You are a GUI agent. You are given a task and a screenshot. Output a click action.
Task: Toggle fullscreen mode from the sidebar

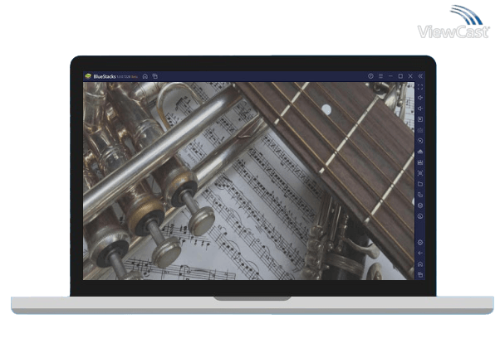click(x=420, y=87)
